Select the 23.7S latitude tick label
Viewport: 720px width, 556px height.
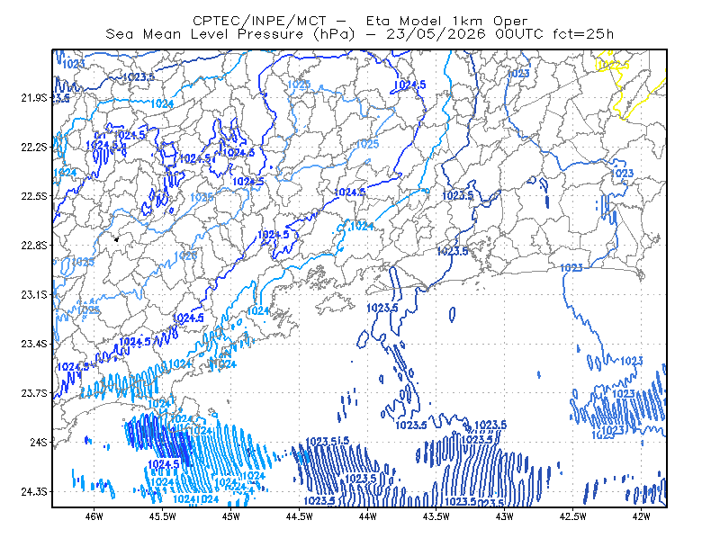[34, 393]
